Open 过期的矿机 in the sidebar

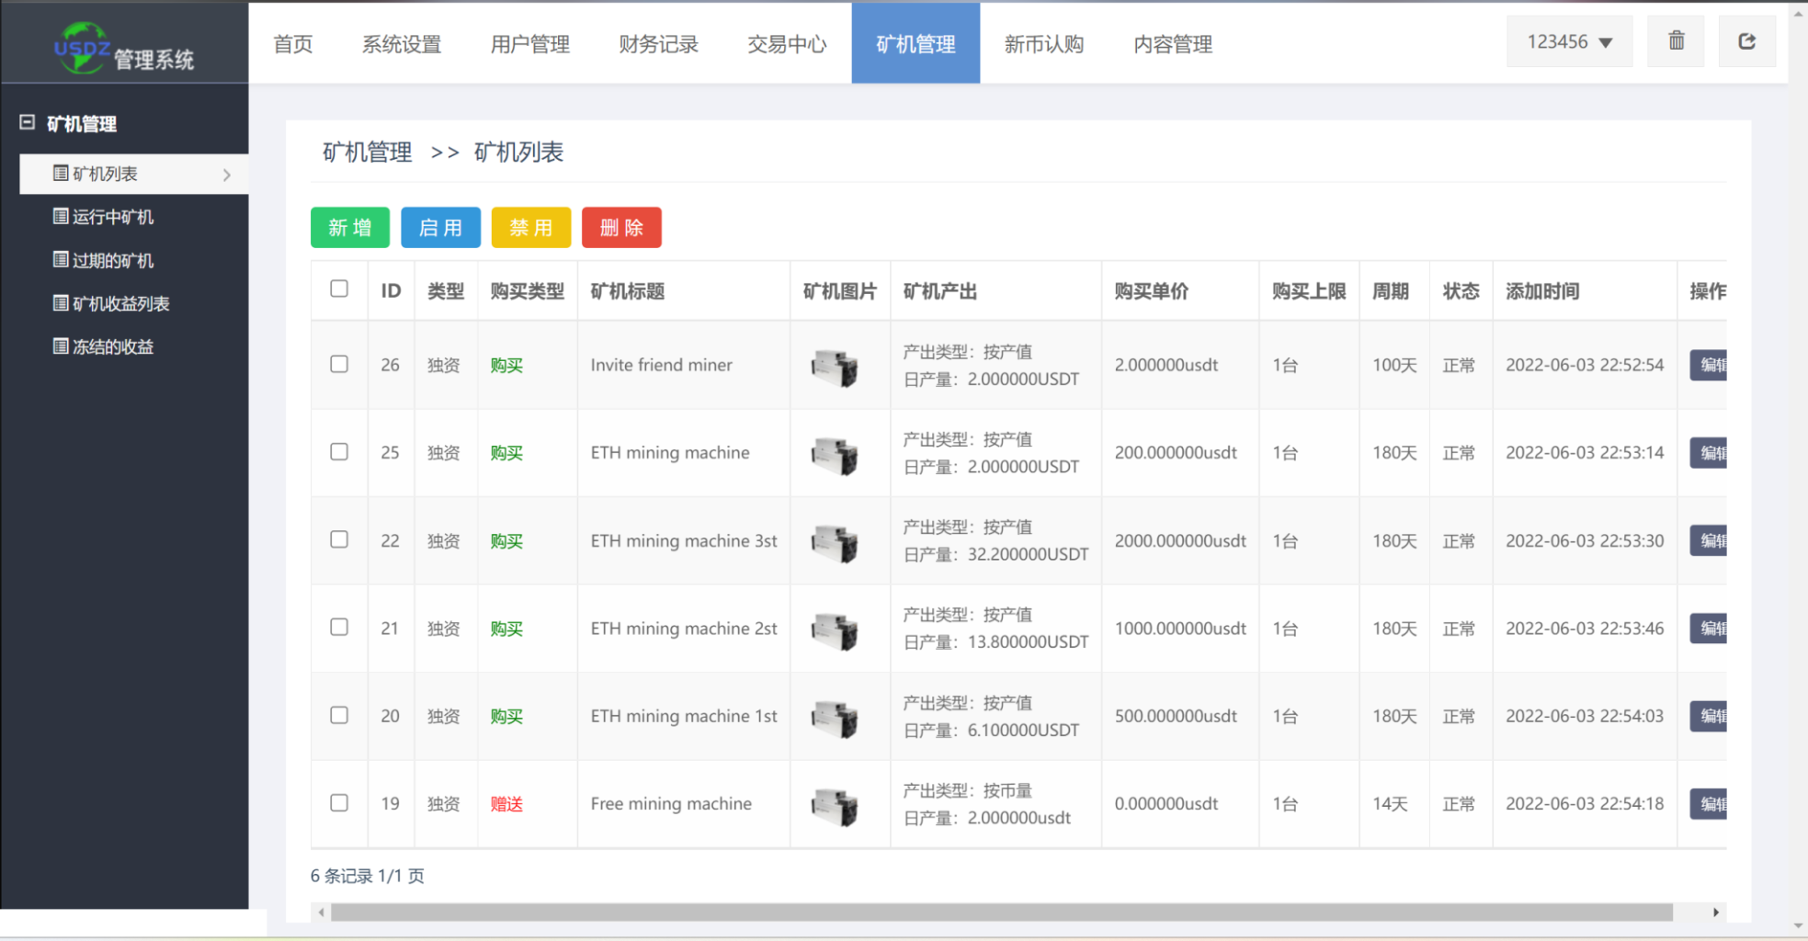point(110,260)
